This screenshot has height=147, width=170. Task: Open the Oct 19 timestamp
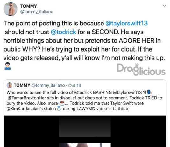[75, 86]
